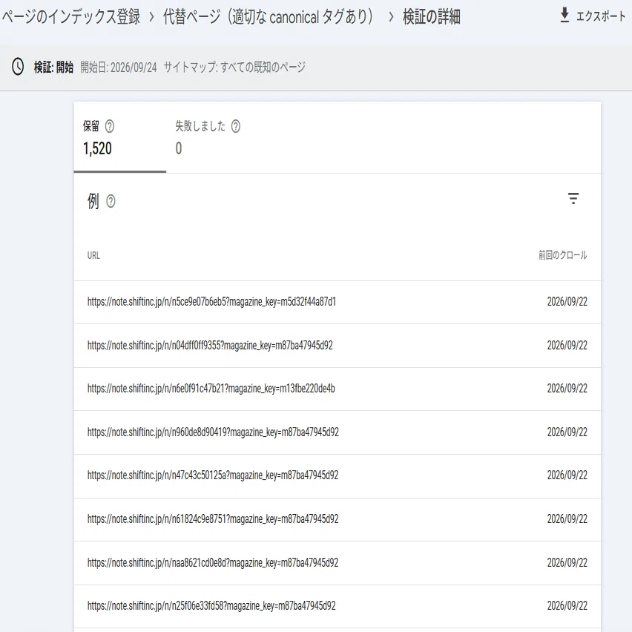Click crawl date for row n61824c9e8751
Viewport: 632px width, 632px height.
[x=567, y=519]
